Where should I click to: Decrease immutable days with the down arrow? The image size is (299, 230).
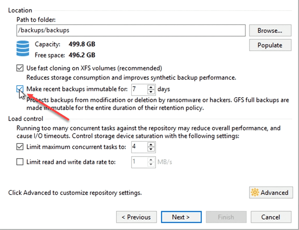[x=151, y=92]
